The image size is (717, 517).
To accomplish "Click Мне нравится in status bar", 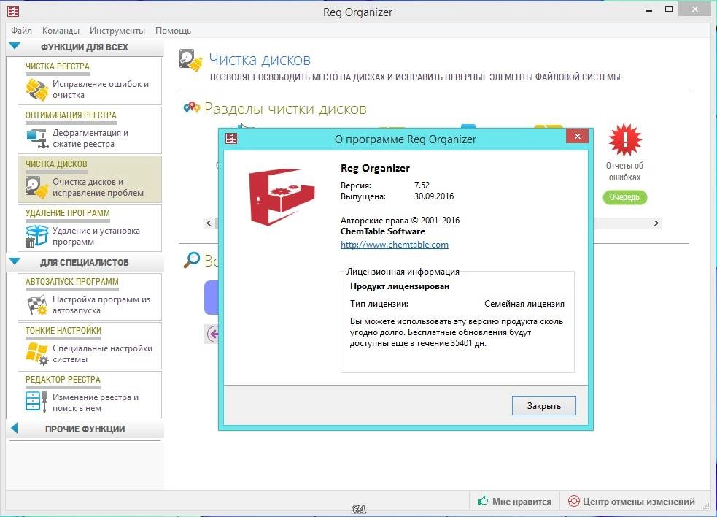I will 515,501.
